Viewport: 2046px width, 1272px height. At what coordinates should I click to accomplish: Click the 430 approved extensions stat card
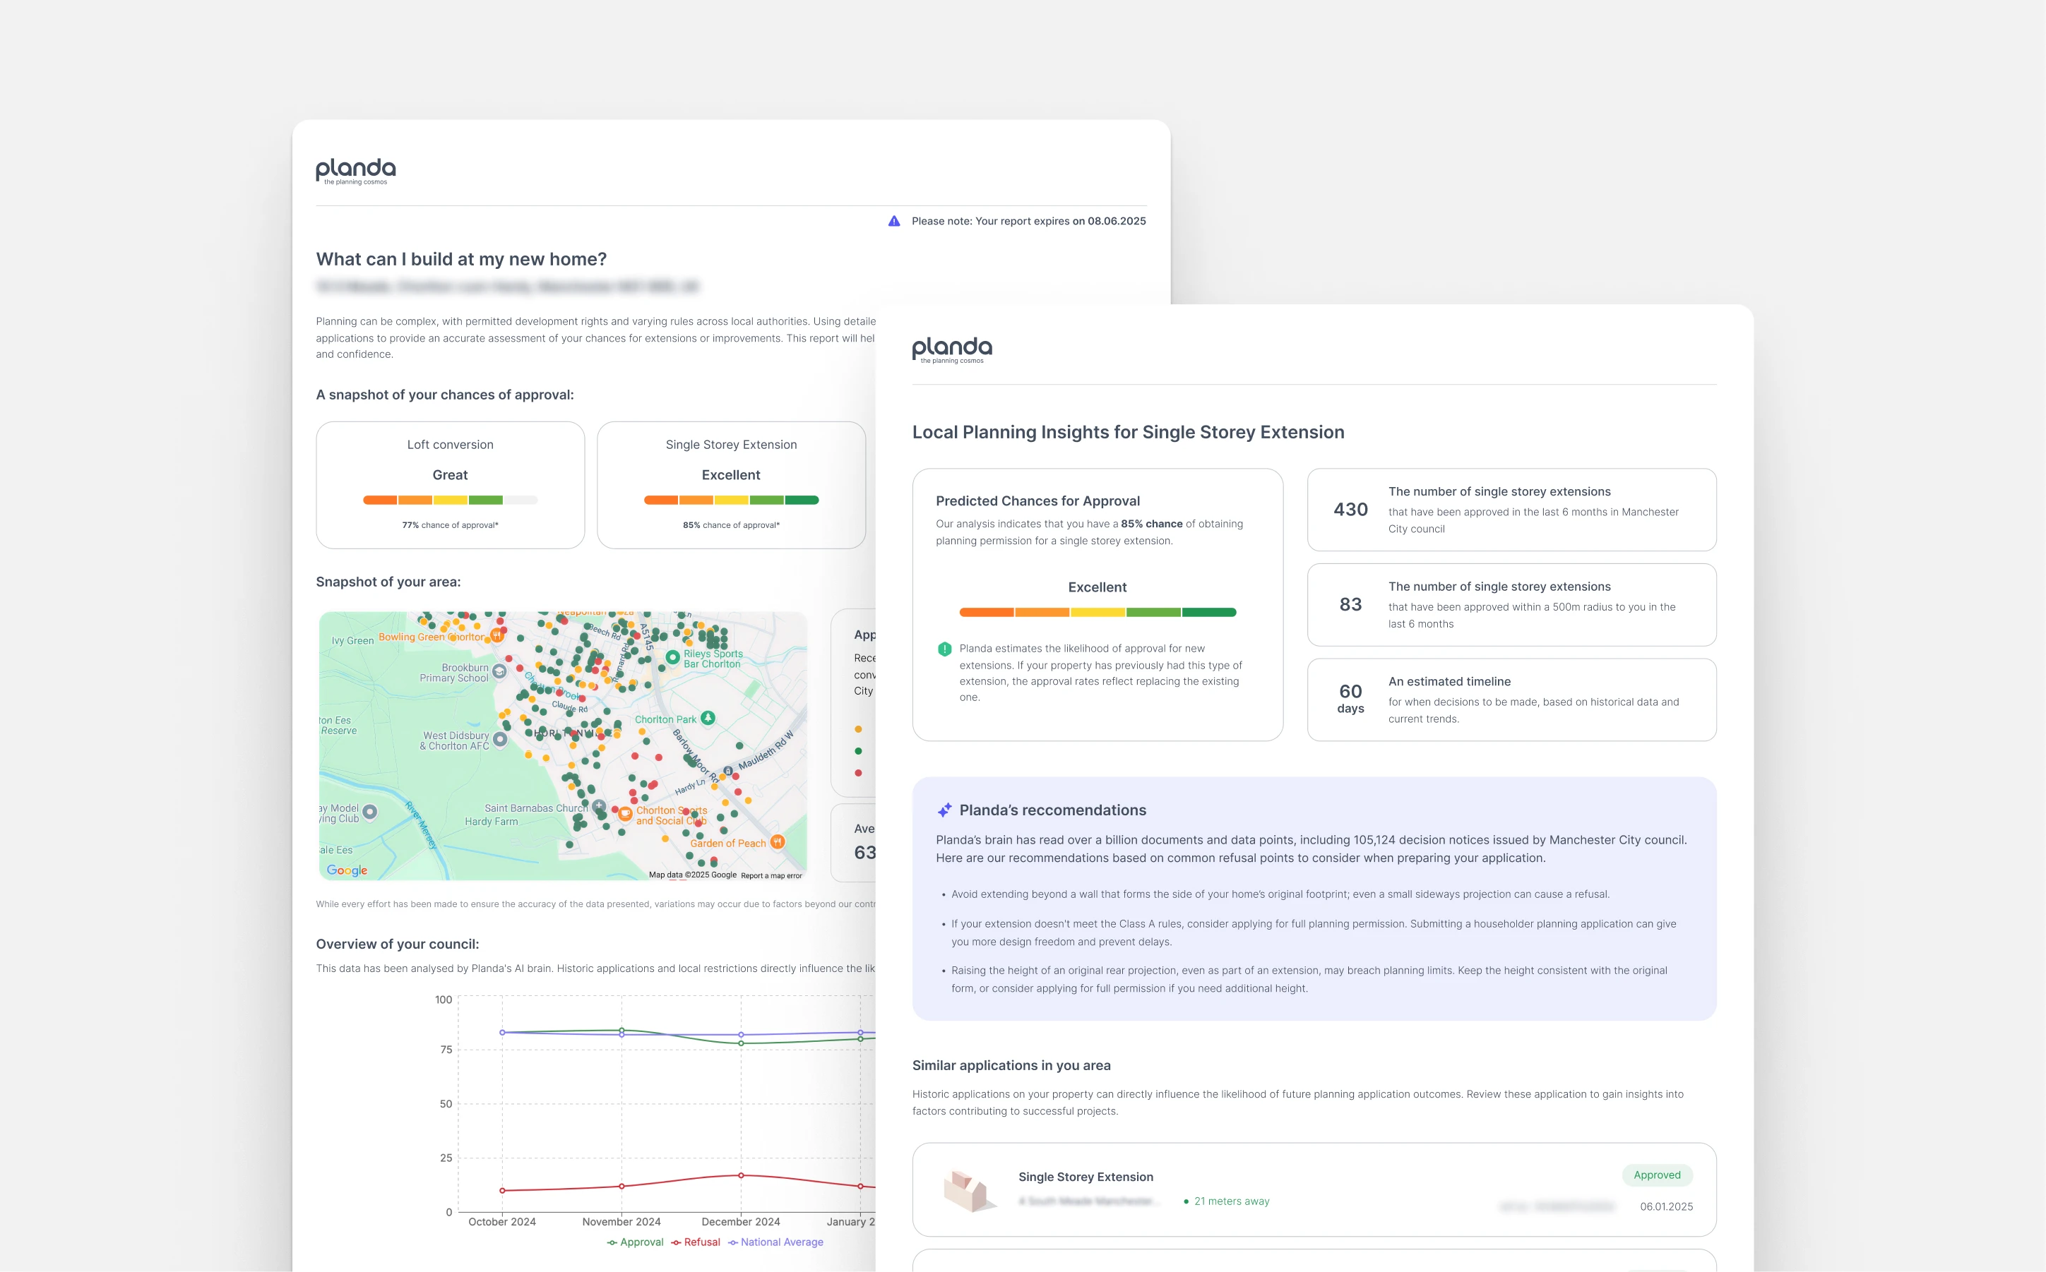coord(1511,510)
